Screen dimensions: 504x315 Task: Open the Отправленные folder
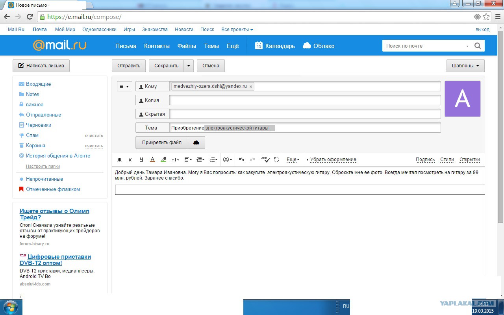[43, 115]
